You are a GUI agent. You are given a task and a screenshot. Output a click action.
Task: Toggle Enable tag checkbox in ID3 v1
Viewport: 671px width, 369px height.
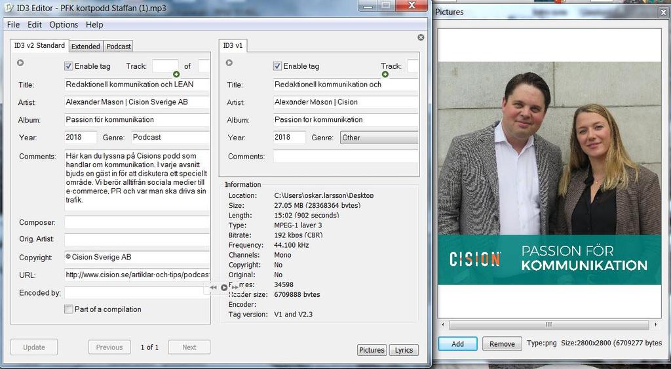tap(277, 66)
